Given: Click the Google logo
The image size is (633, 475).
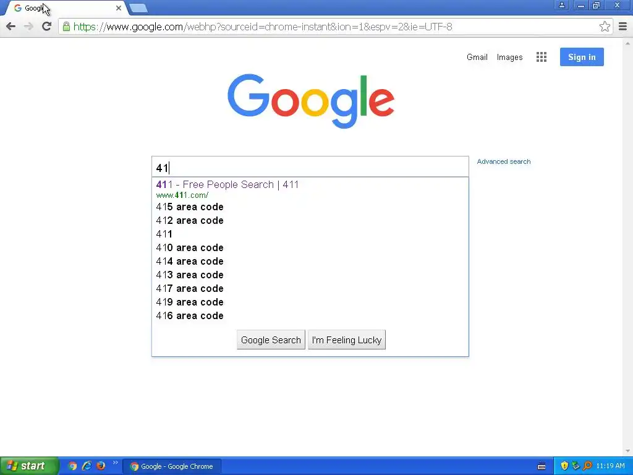Looking at the screenshot, I should pos(310,101).
